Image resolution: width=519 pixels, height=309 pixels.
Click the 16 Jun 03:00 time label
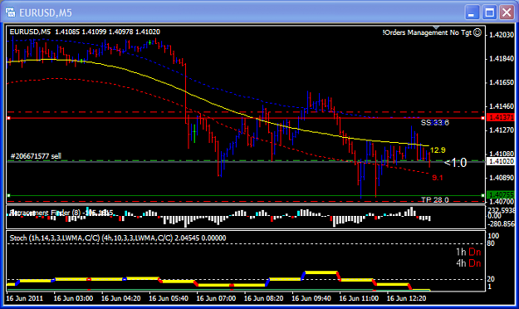pos(73,298)
